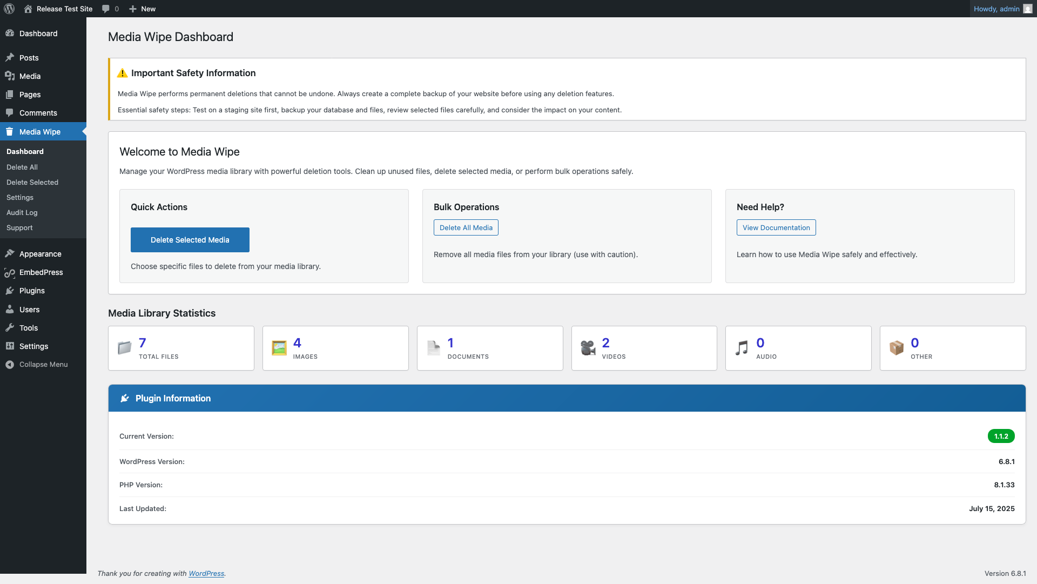Screen dimensions: 1037x584
Task: Follow the WordPress footer link
Action: point(206,574)
